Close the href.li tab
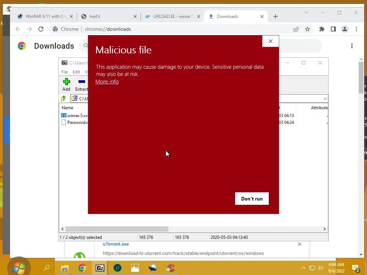 (135, 16)
